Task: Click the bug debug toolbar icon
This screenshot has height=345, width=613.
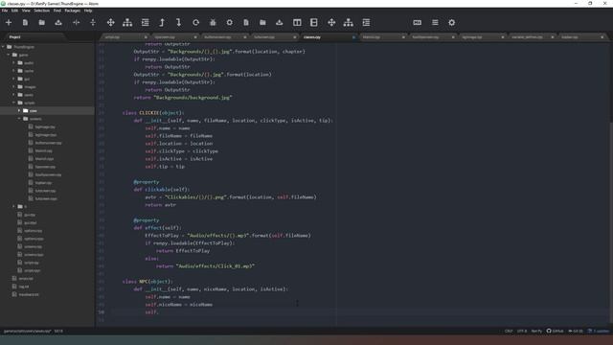Action: [213, 23]
